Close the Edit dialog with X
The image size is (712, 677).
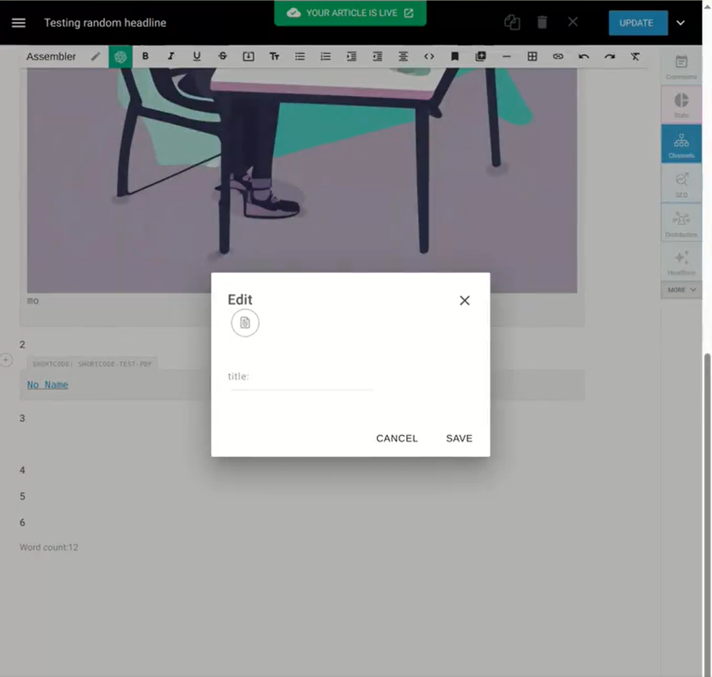coord(465,301)
